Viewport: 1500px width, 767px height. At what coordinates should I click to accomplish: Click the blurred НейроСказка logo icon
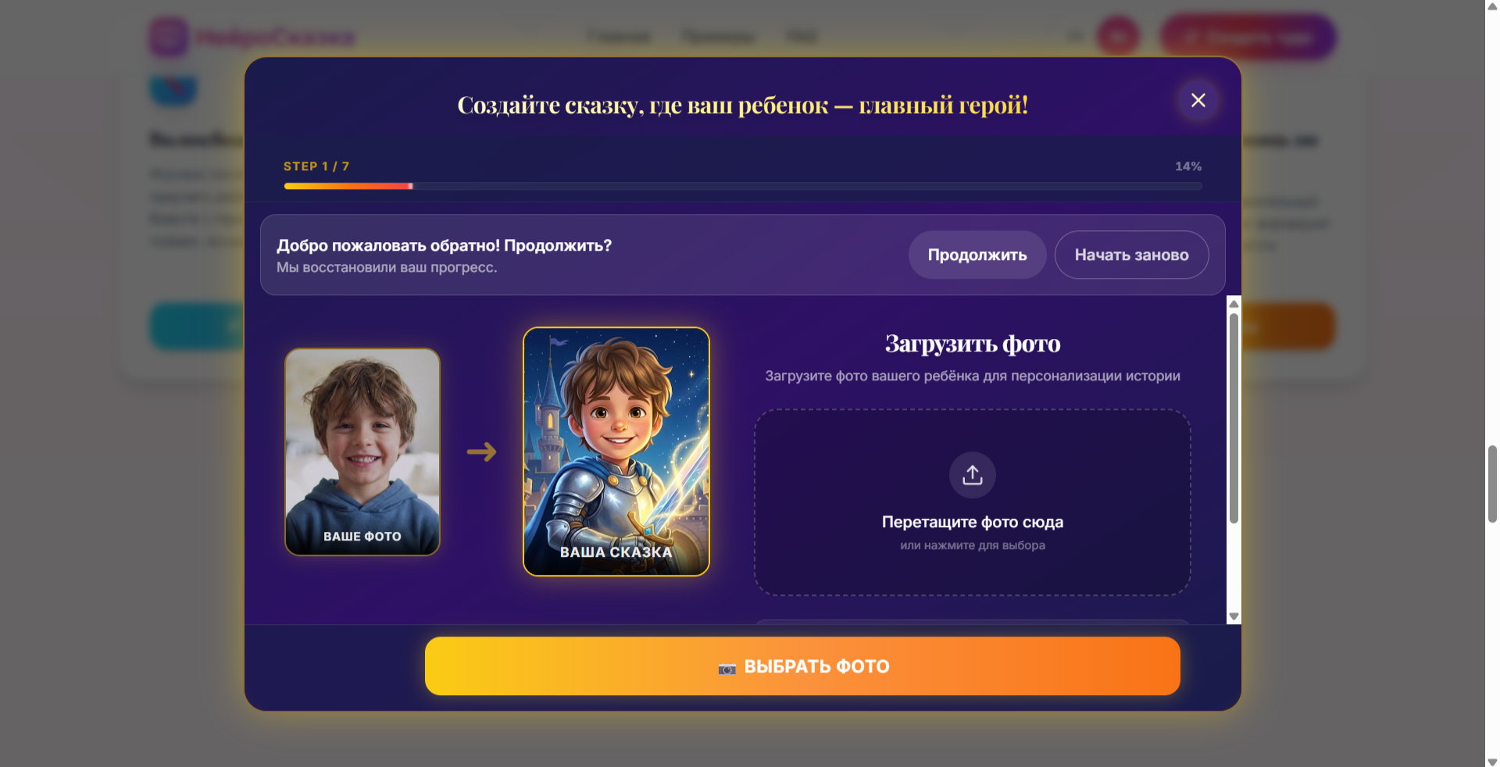click(x=168, y=37)
